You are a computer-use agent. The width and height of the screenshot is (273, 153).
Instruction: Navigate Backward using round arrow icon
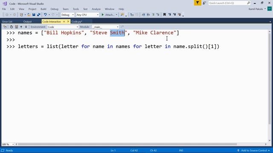pyautogui.click(x=7, y=15)
